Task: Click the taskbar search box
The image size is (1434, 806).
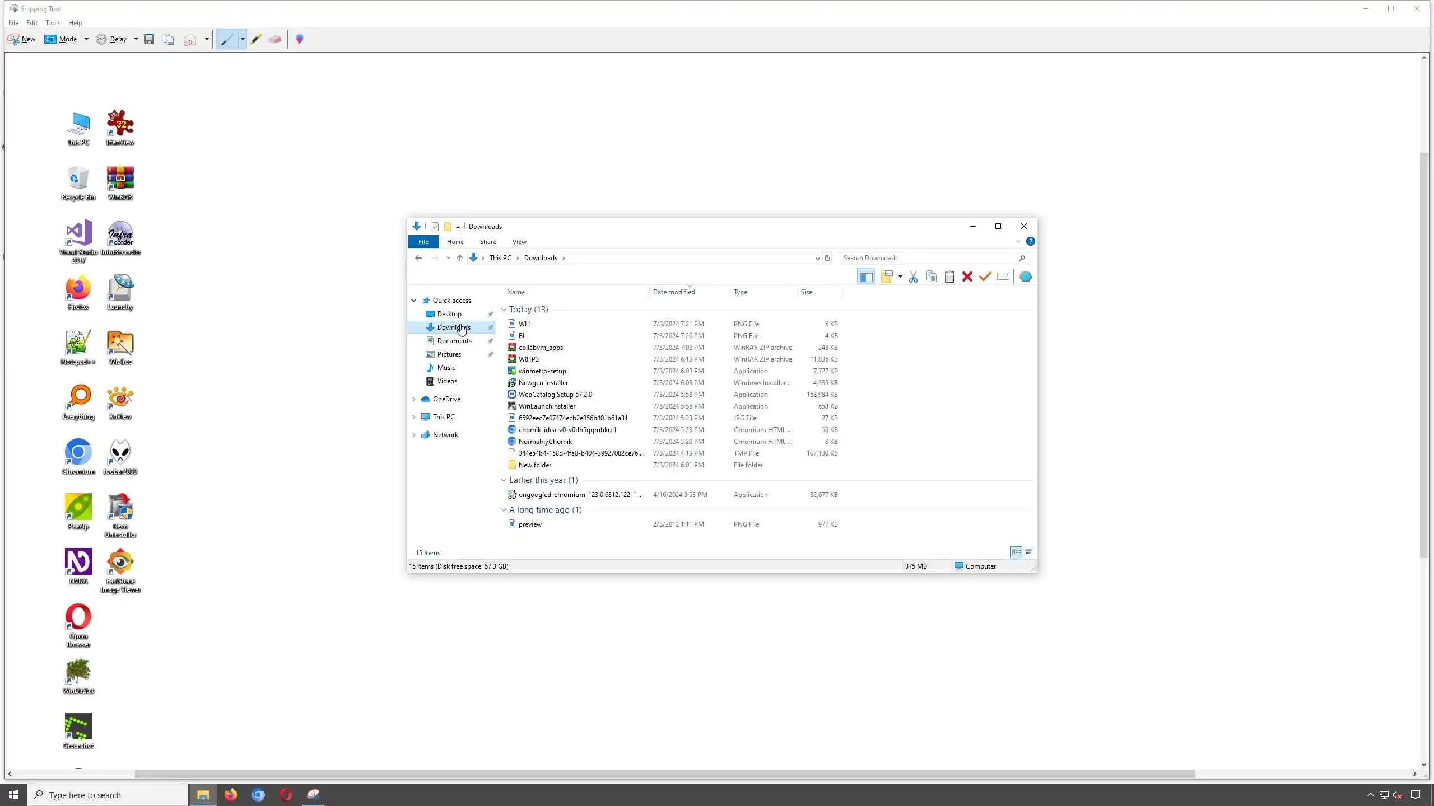Action: tap(108, 795)
